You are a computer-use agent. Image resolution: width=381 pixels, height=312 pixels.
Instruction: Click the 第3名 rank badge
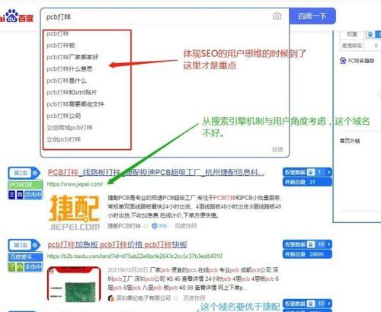click(x=24, y=245)
